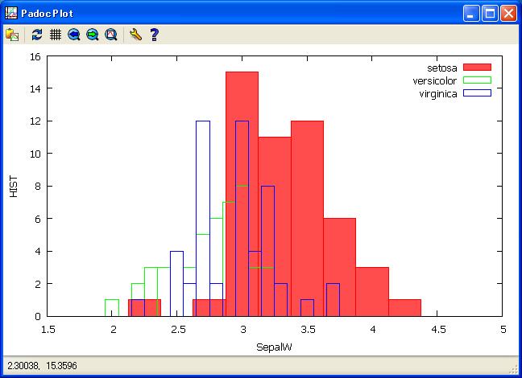The image size is (522, 378).
Task: Go back to previous zoom level
Action: 74,35
